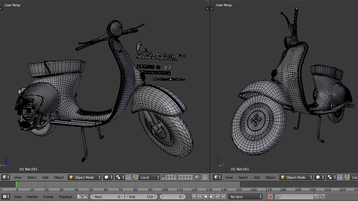Decrease Start frame with left arrow

coord(93,197)
